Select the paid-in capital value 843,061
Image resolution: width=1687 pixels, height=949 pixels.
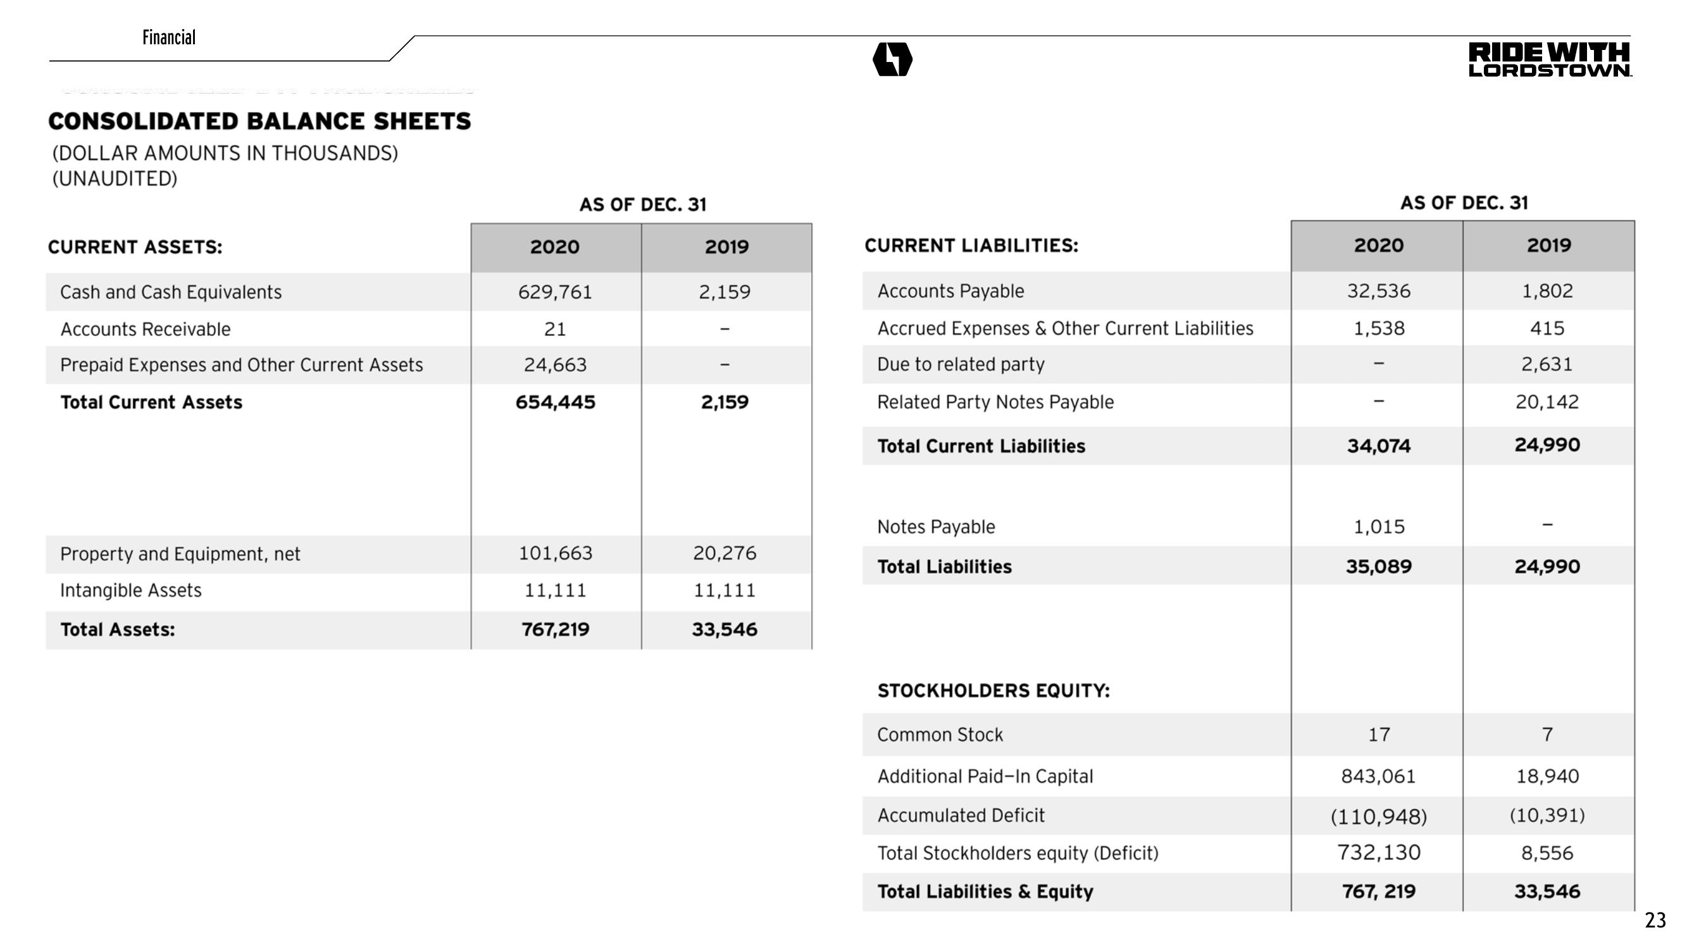(x=1379, y=777)
